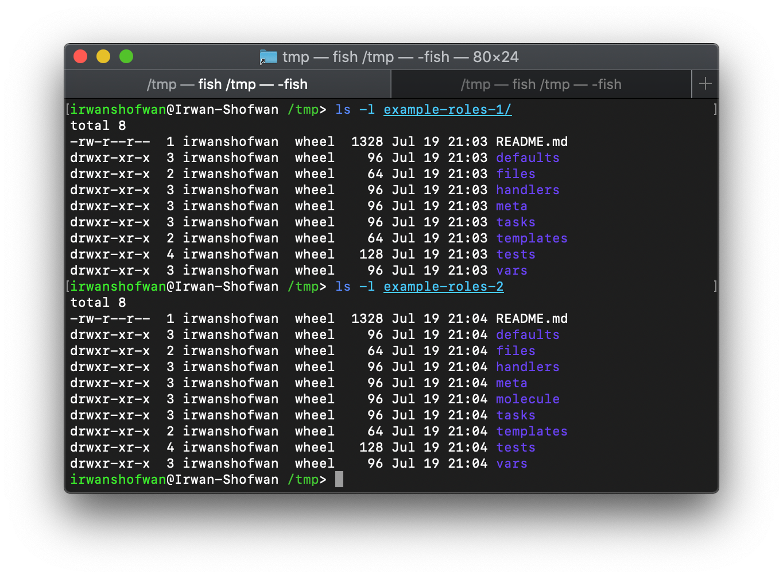Screen dimensions: 783x578
Task: Open a new tab with the plus button
Action: coord(705,84)
